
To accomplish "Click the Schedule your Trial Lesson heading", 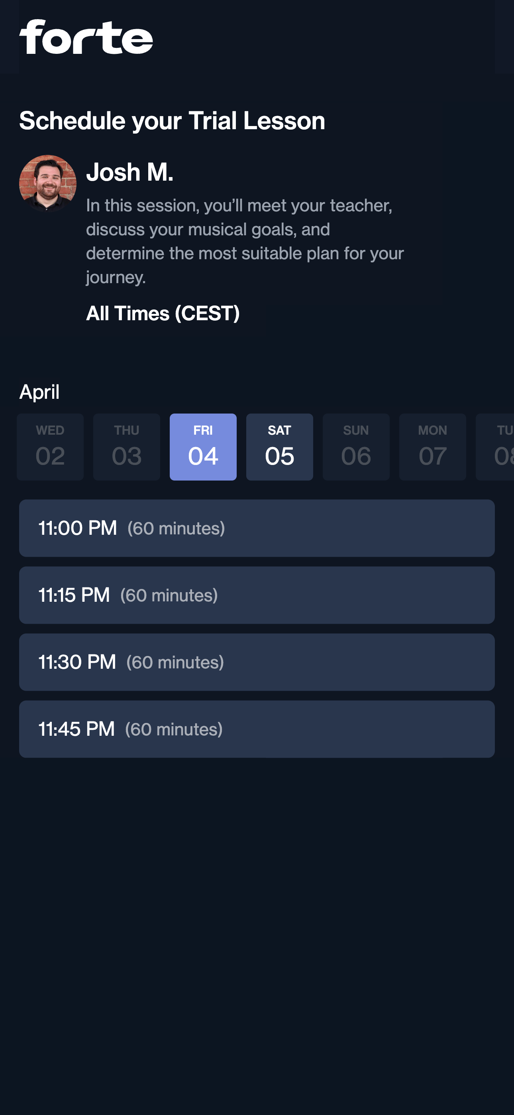I will (x=172, y=120).
